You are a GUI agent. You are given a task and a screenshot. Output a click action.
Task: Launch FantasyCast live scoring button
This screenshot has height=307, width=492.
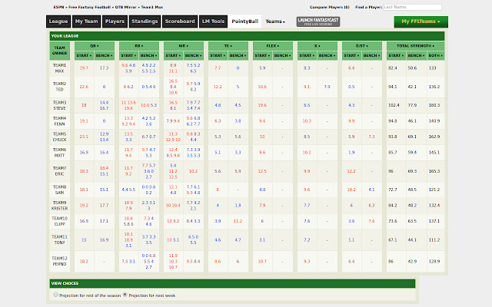(x=318, y=21)
